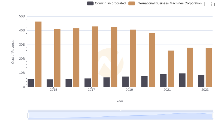Click IBM orange legend swatch
Viewport: 218px width, 126px height.
[x=132, y=3]
